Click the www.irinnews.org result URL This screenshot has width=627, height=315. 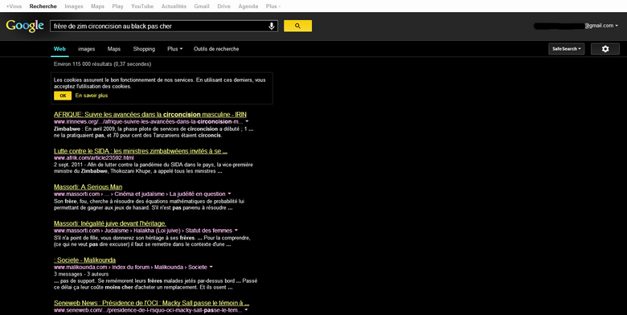pos(149,121)
